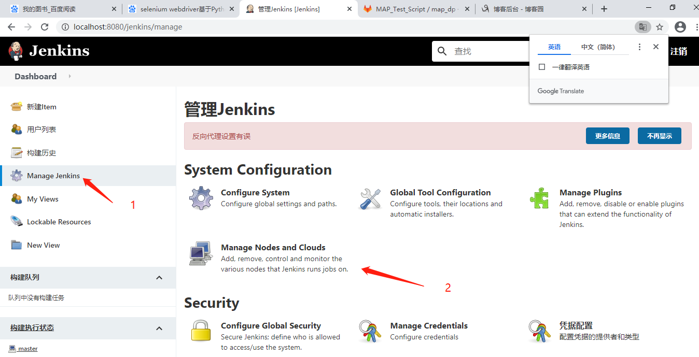Open the Configure Global Security link

tap(271, 325)
